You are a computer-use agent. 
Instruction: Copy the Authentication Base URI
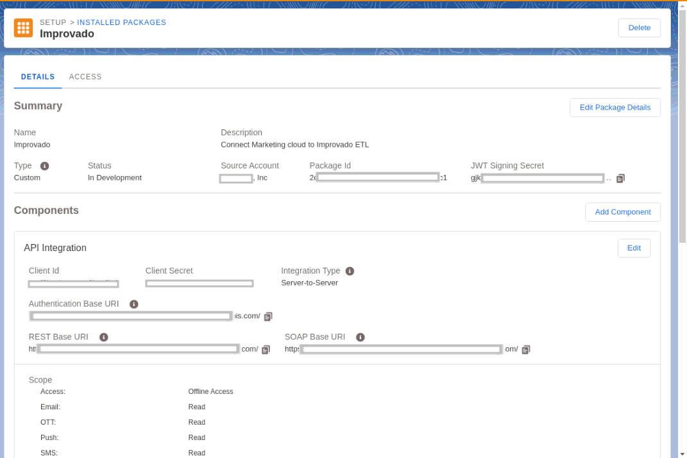click(x=268, y=316)
